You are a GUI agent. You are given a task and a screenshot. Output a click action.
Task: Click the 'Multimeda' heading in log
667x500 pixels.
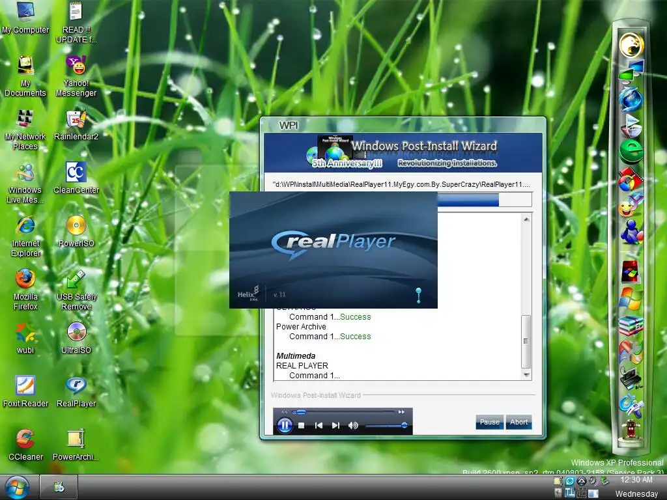(x=296, y=356)
